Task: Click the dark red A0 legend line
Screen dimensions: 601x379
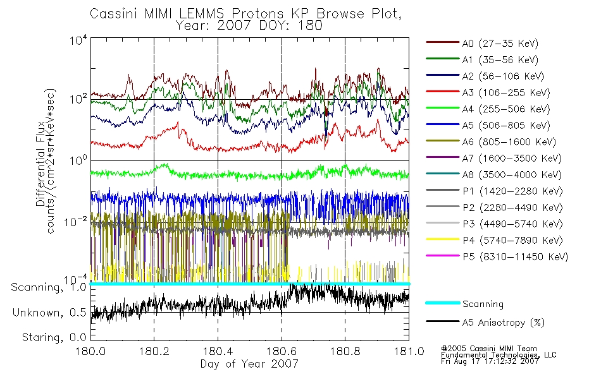Action: pyautogui.click(x=443, y=42)
